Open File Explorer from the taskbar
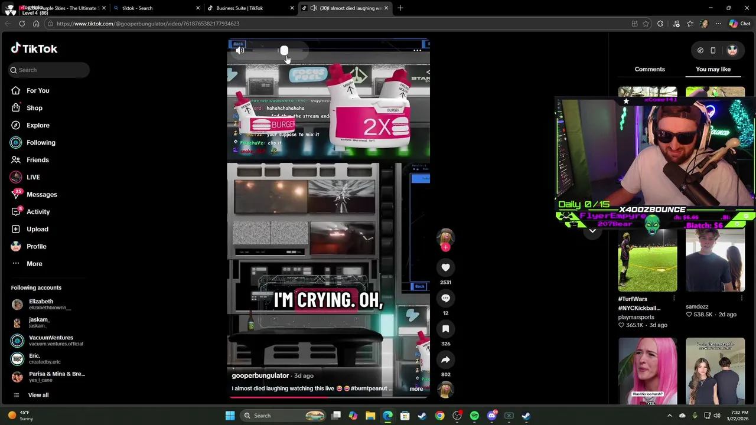Viewport: 756px width, 425px height. [370, 416]
